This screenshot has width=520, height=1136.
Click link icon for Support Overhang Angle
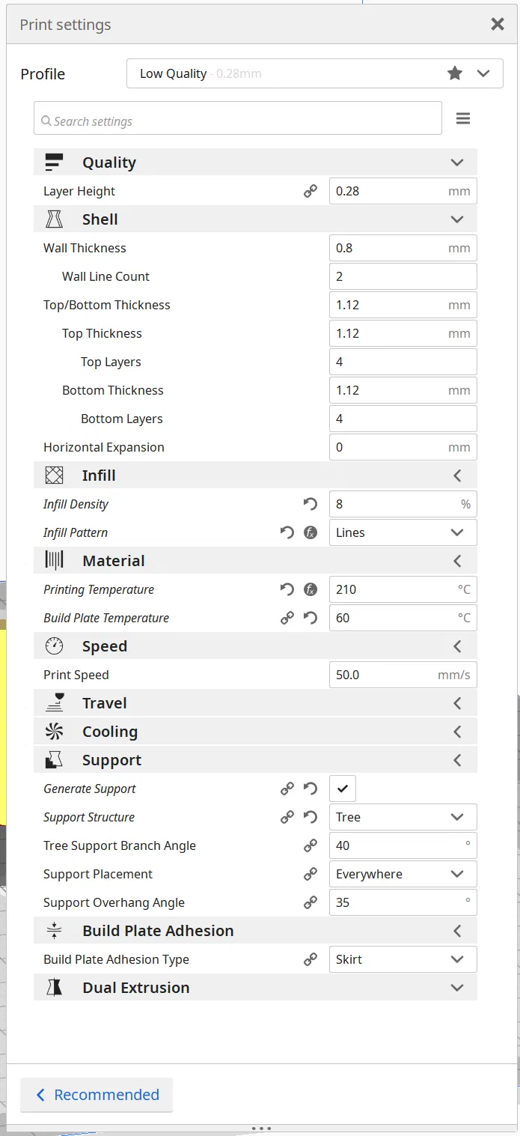tap(311, 902)
